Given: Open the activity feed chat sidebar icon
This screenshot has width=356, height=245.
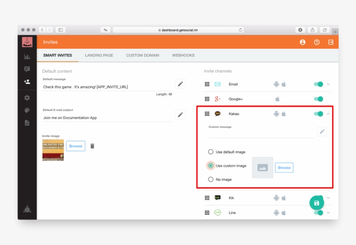Looking at the screenshot, I should click(x=27, y=69).
